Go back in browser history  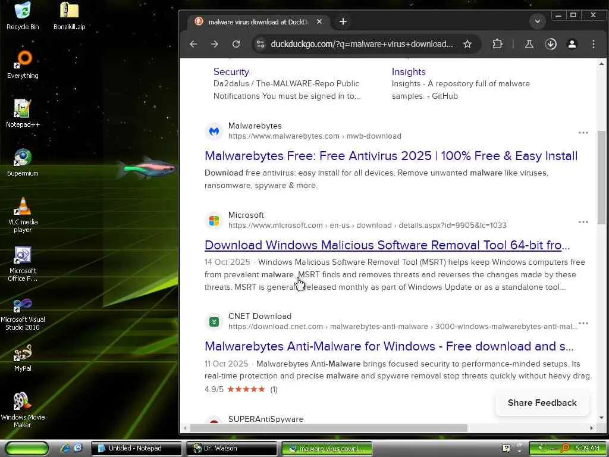[193, 44]
